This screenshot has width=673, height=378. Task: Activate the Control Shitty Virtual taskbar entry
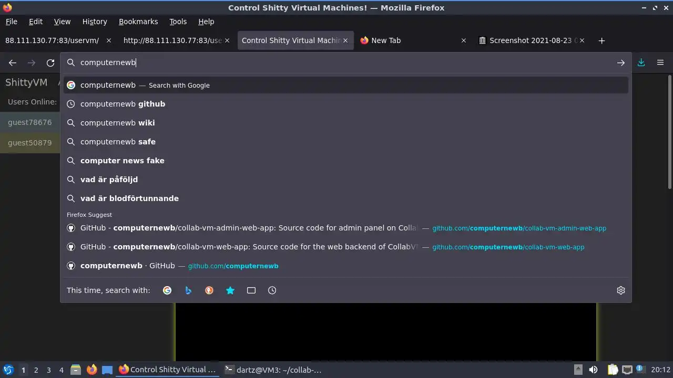pyautogui.click(x=168, y=370)
